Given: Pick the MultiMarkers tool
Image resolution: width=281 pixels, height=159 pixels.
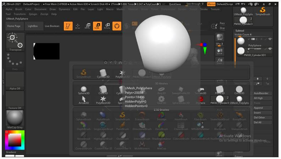Looking at the screenshot, I should [x=142, y=146].
